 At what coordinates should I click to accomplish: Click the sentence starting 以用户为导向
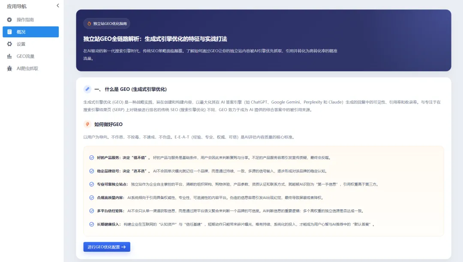pyautogui.click(x=189, y=137)
